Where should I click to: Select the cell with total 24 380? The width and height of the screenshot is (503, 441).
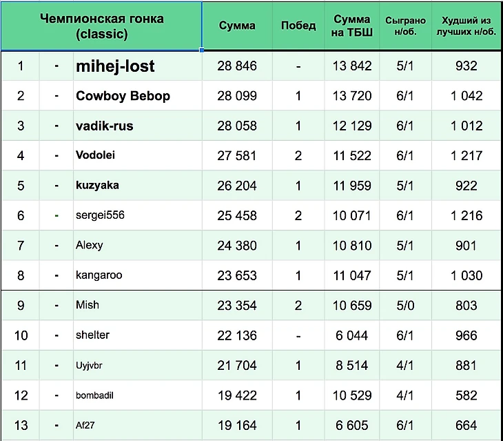237,246
